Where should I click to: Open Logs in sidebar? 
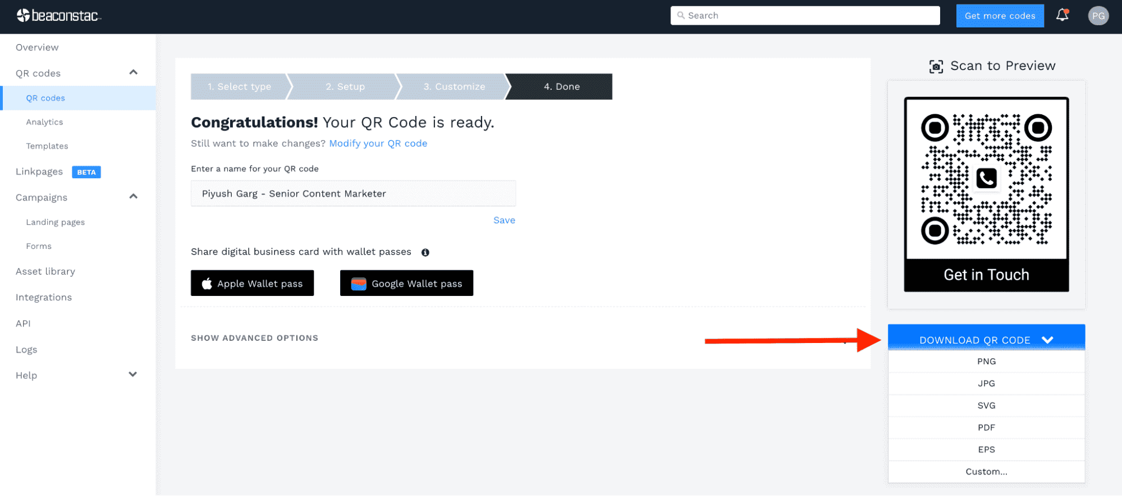(26, 350)
